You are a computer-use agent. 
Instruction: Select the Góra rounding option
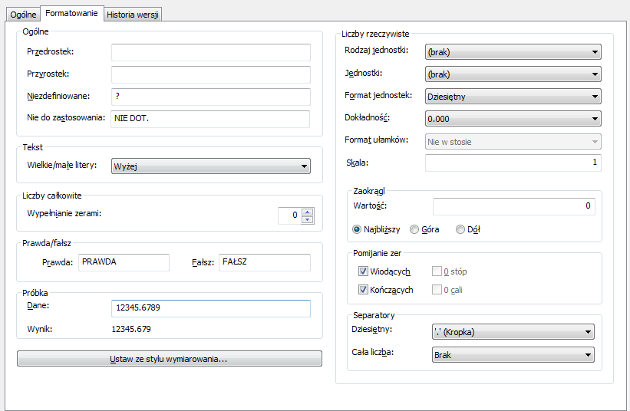[415, 229]
